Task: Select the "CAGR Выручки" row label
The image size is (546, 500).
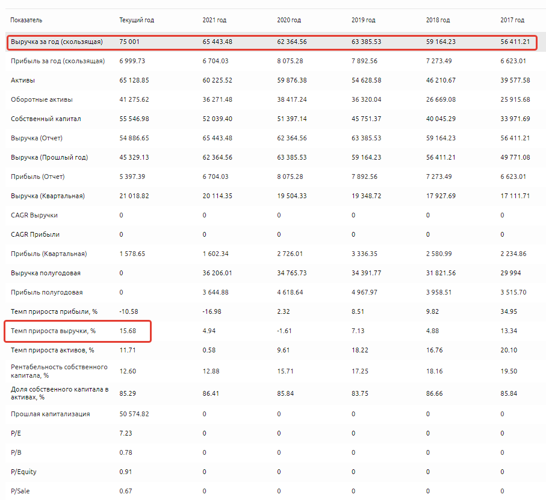Action: point(34,215)
